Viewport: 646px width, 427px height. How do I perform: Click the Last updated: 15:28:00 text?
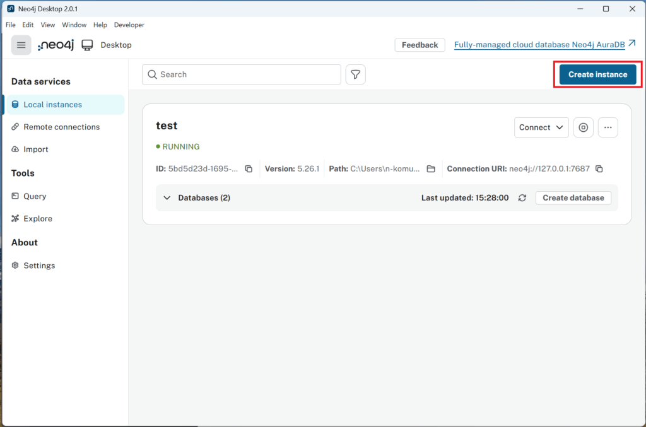465,198
